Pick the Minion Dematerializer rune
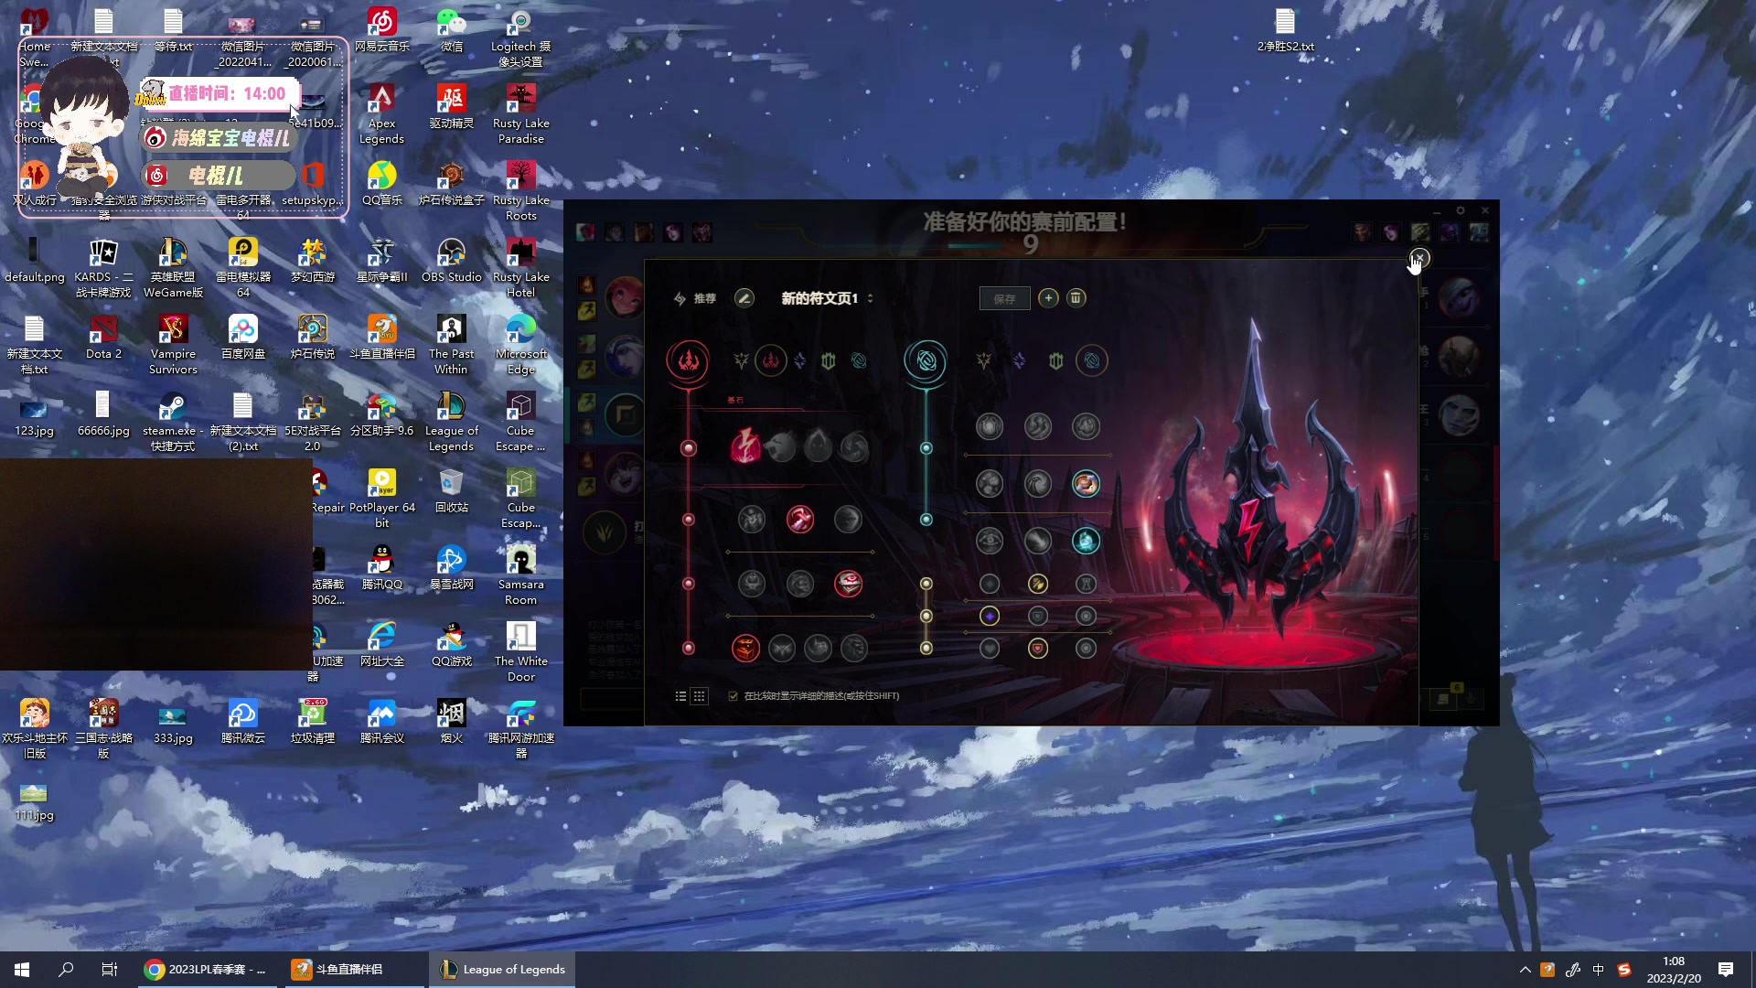Viewport: 1756px width, 988px height. click(x=1038, y=483)
